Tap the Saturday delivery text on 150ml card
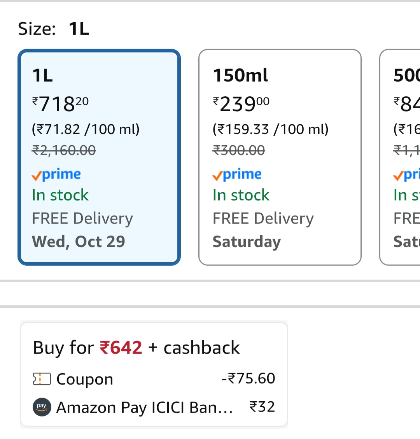This screenshot has height=439, width=420. [x=247, y=242]
